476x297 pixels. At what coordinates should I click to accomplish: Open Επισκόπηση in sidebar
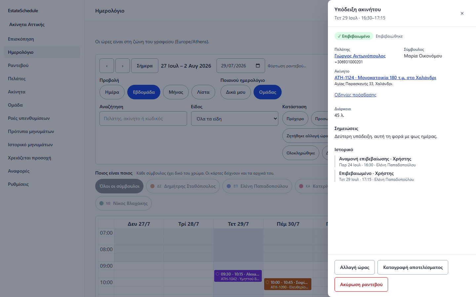coord(42,39)
